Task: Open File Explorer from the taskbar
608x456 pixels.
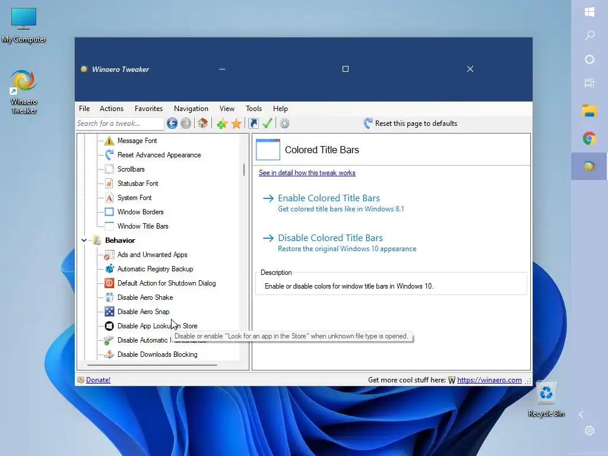Action: 590,111
